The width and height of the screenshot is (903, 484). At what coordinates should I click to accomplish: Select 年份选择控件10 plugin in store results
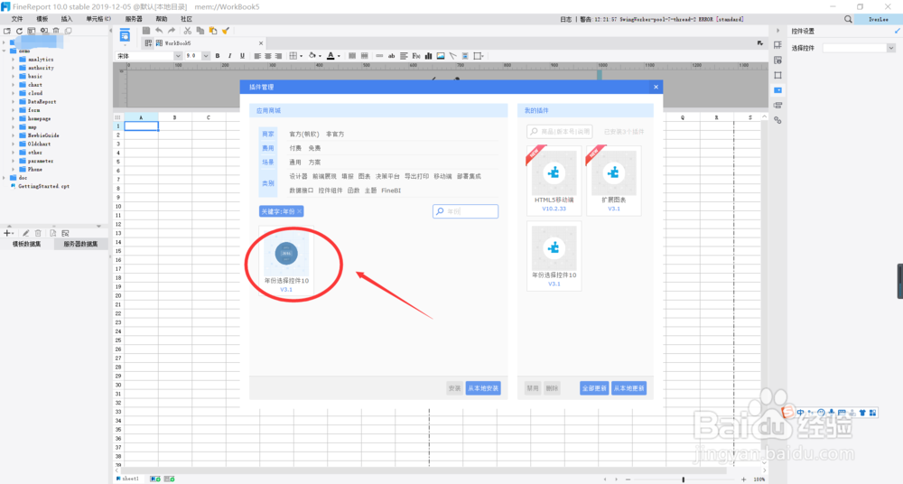click(x=286, y=261)
